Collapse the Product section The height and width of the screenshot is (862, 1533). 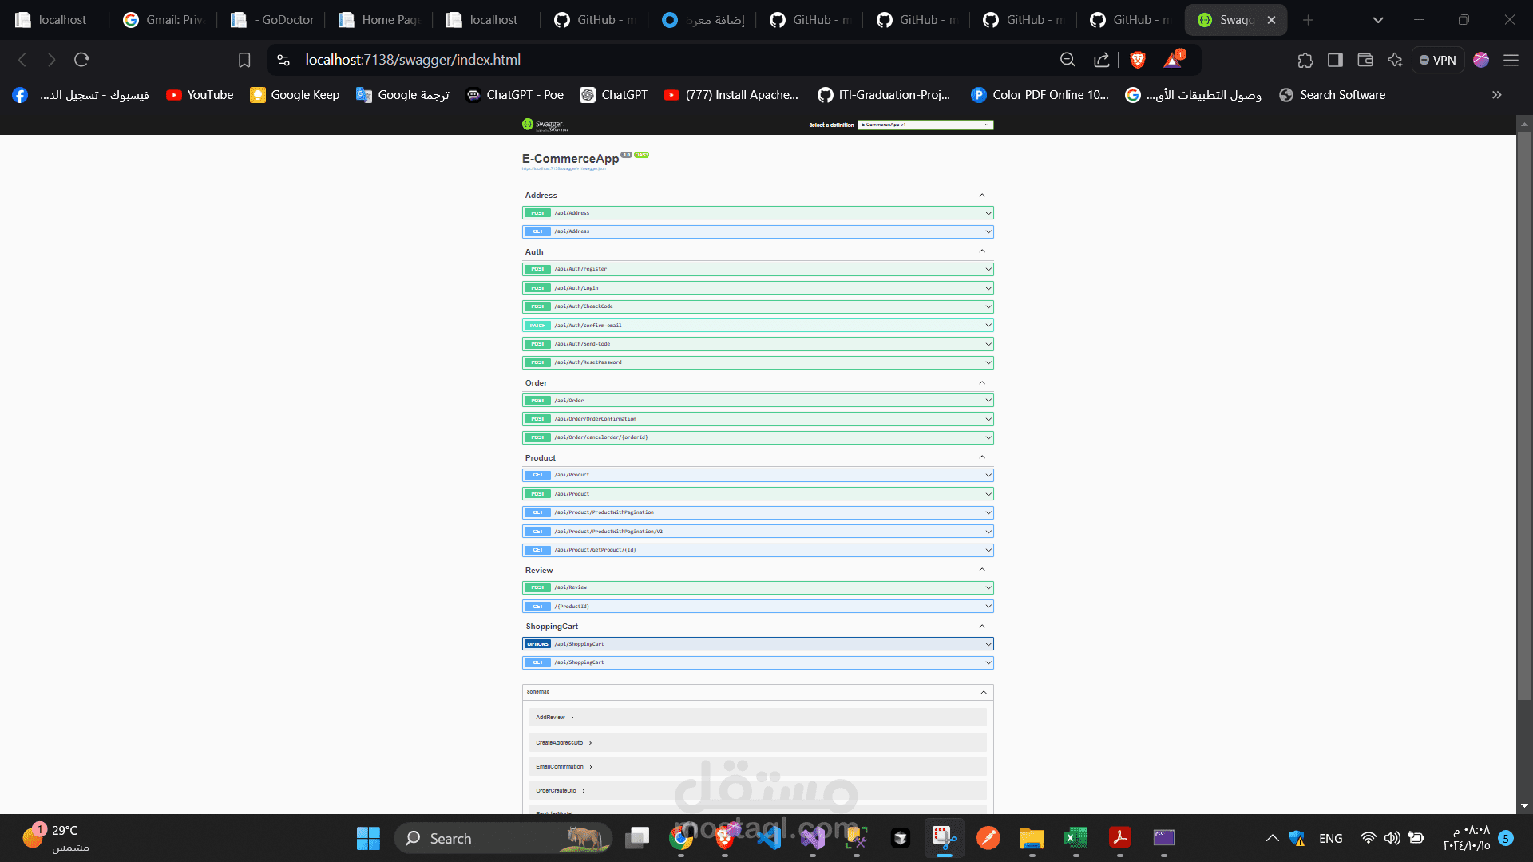[982, 457]
